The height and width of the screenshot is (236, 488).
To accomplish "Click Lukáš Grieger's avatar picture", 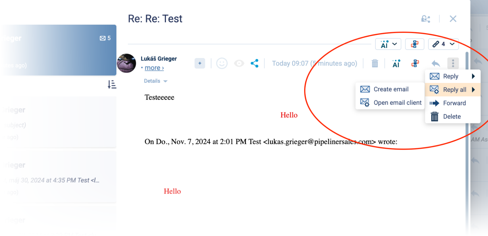I will click(126, 63).
